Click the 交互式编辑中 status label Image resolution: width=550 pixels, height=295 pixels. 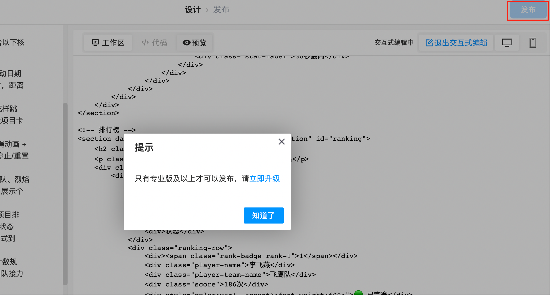[x=394, y=42]
